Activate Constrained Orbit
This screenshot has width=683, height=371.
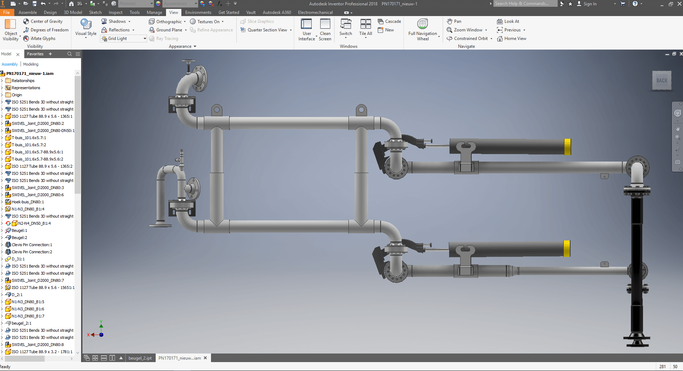coord(467,39)
